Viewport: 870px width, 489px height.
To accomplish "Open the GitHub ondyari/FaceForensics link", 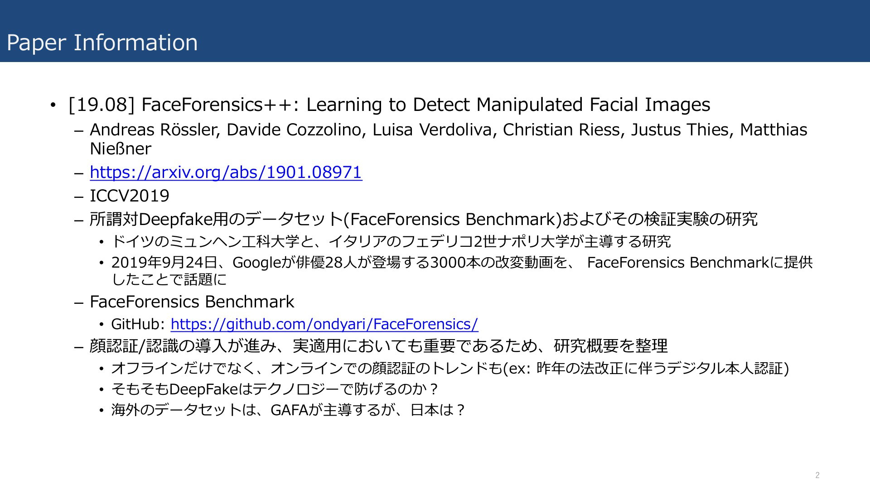I will (x=324, y=324).
